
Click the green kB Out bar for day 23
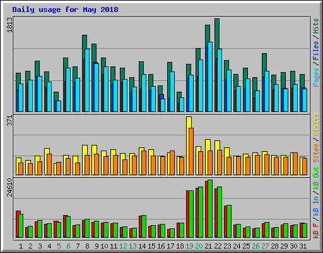(x=229, y=221)
